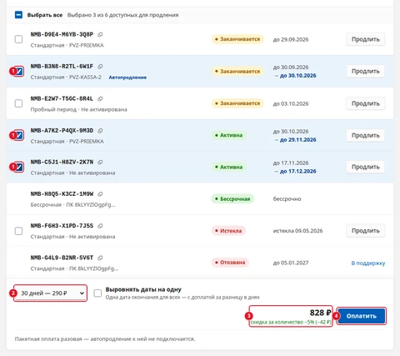The height and width of the screenshot is (356, 400).
Task: Toggle the 'Выбрать все' checkbox
Action: tap(18, 15)
